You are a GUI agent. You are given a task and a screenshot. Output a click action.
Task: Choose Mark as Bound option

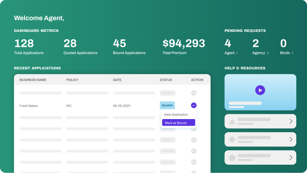tap(178, 123)
